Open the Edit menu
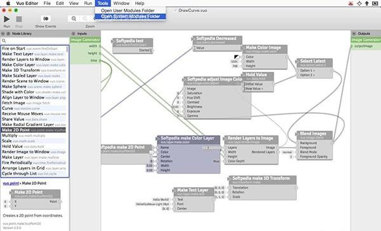 pos(60,3)
